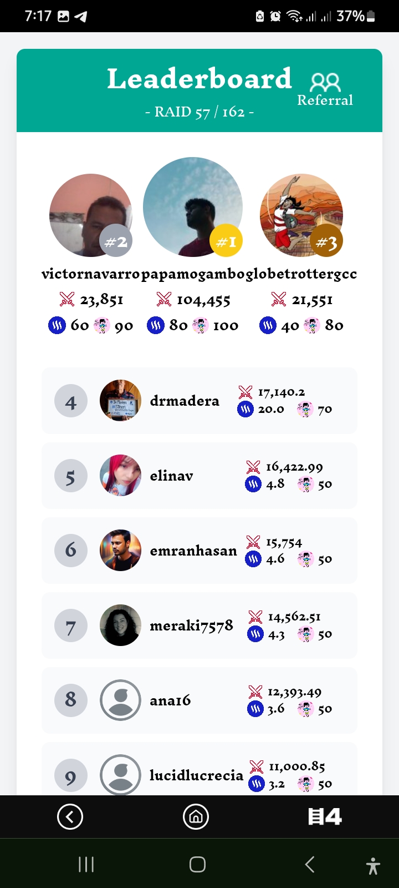Tap rank number 6 badge
The height and width of the screenshot is (888, 399).
pyautogui.click(x=71, y=551)
